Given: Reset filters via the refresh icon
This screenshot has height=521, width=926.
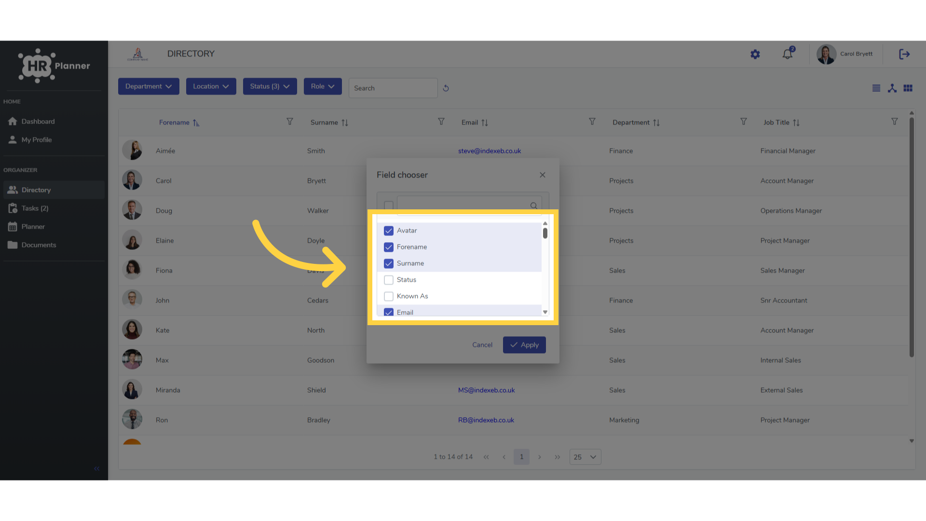Looking at the screenshot, I should pyautogui.click(x=446, y=88).
